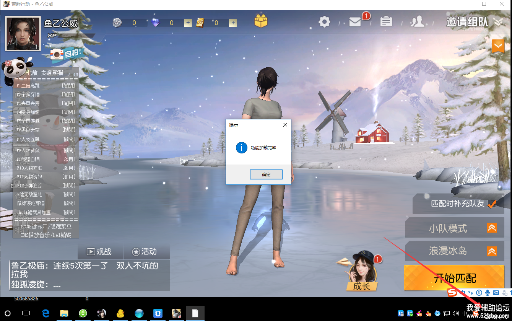Click the volume speaker tray icon
This screenshot has width=512, height=321.
click(x=456, y=313)
